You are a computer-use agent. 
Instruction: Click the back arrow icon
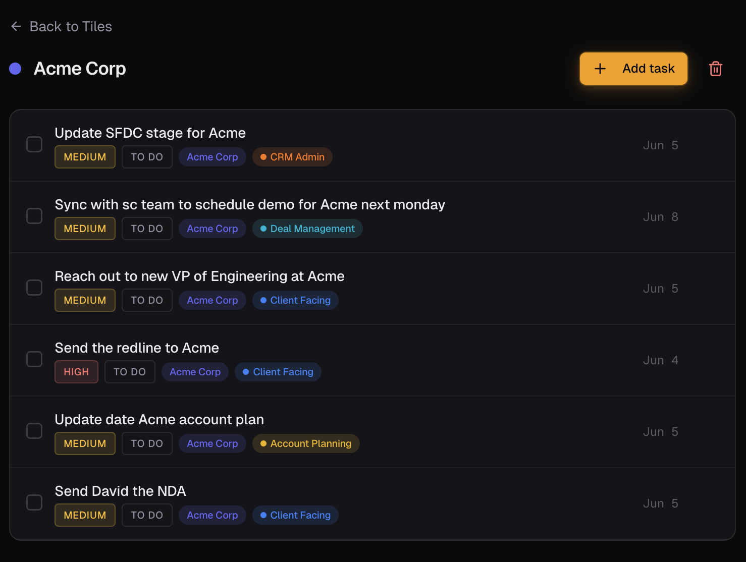pos(16,26)
